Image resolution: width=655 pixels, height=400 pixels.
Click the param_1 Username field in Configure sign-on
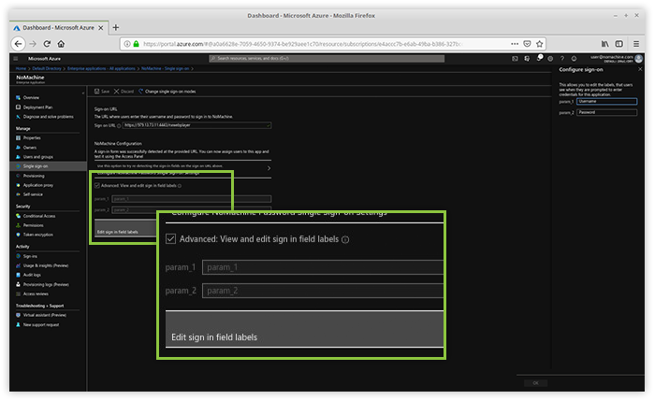coord(606,101)
